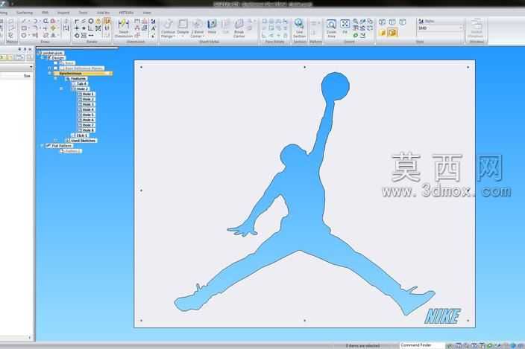Viewport: 525px width, 349px height.
Task: Click the magnifier Zoom icon in Orient group
Action: pyautogui.click(x=355, y=22)
